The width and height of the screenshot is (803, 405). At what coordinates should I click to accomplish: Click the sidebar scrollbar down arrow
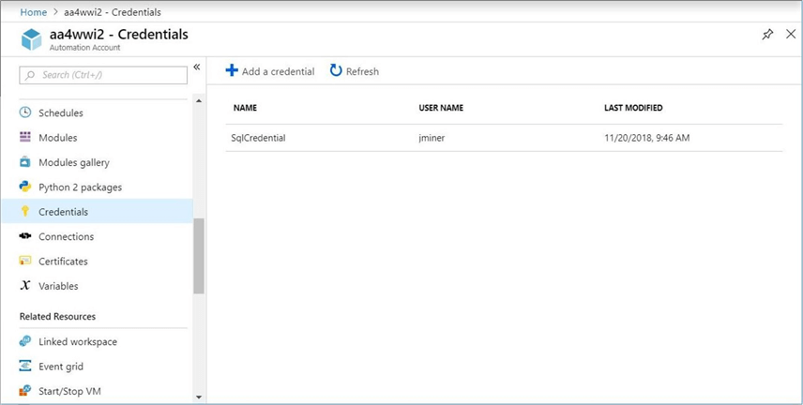[x=199, y=397]
